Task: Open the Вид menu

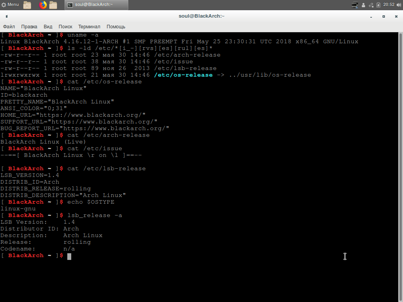Action: tap(48, 27)
